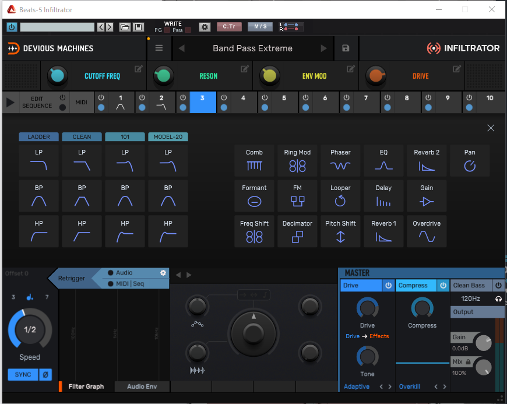The height and width of the screenshot is (404, 507).
Task: Toggle the master Compress power button
Action: (443, 285)
